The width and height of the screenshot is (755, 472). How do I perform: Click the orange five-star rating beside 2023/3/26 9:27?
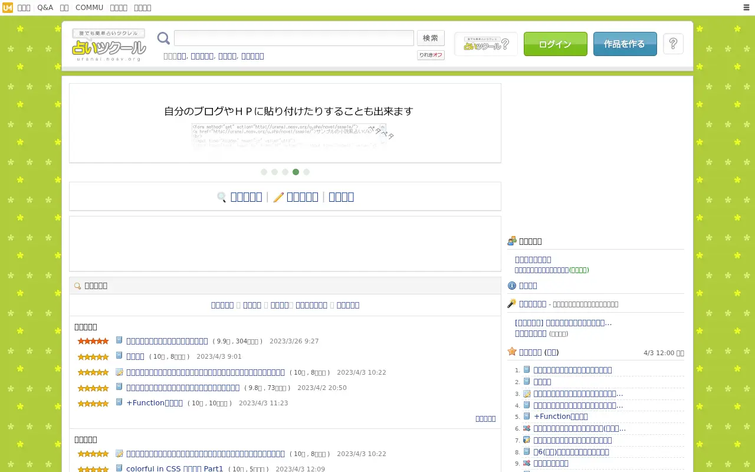coord(93,341)
